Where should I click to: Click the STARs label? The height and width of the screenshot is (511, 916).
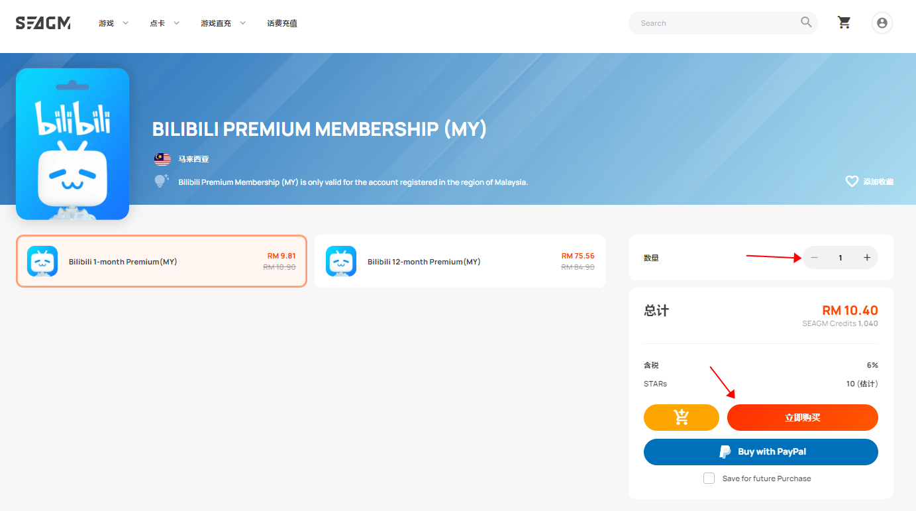[655, 384]
